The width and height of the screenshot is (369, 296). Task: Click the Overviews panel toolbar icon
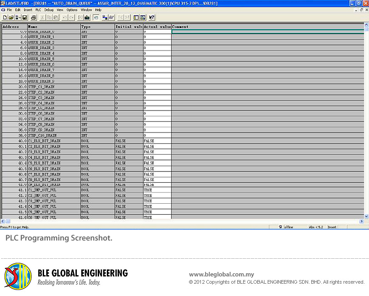pyautogui.click(x=136, y=17)
